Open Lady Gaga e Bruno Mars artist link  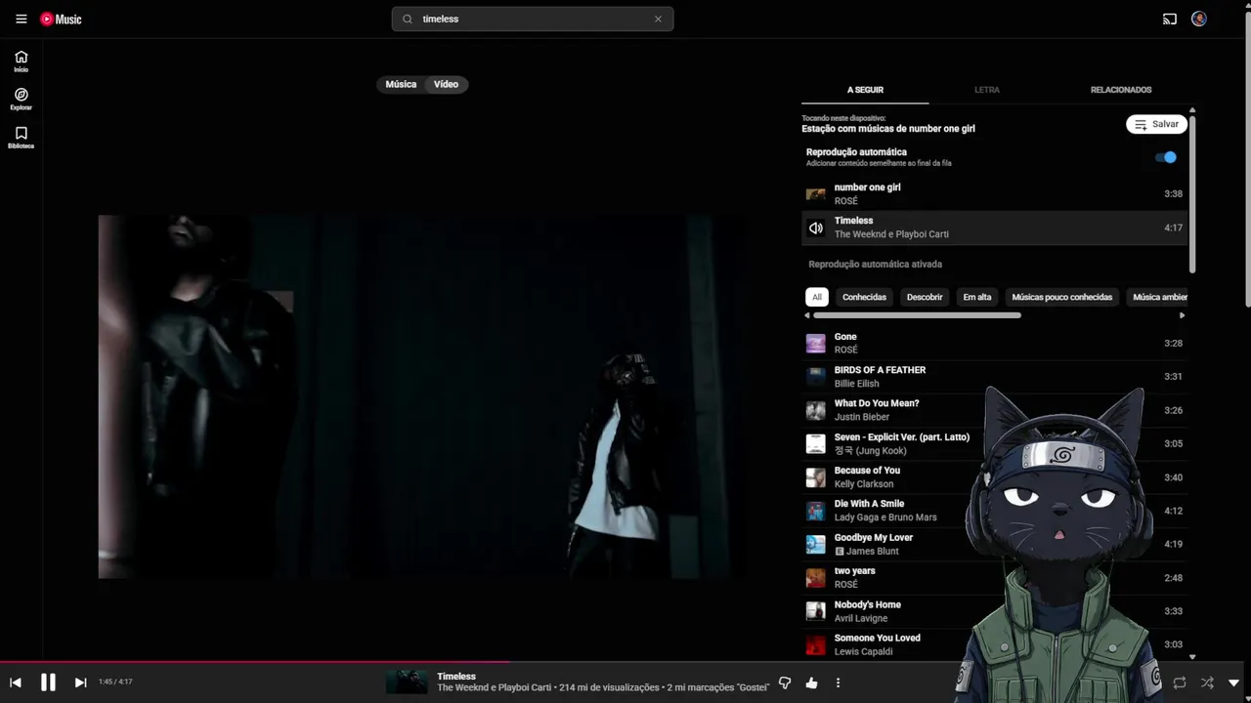coord(885,517)
